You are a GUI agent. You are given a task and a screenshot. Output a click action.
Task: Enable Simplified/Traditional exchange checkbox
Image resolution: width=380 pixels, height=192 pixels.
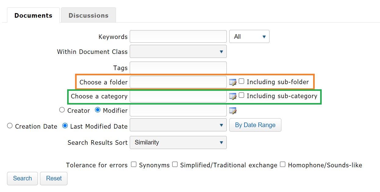click(x=175, y=165)
